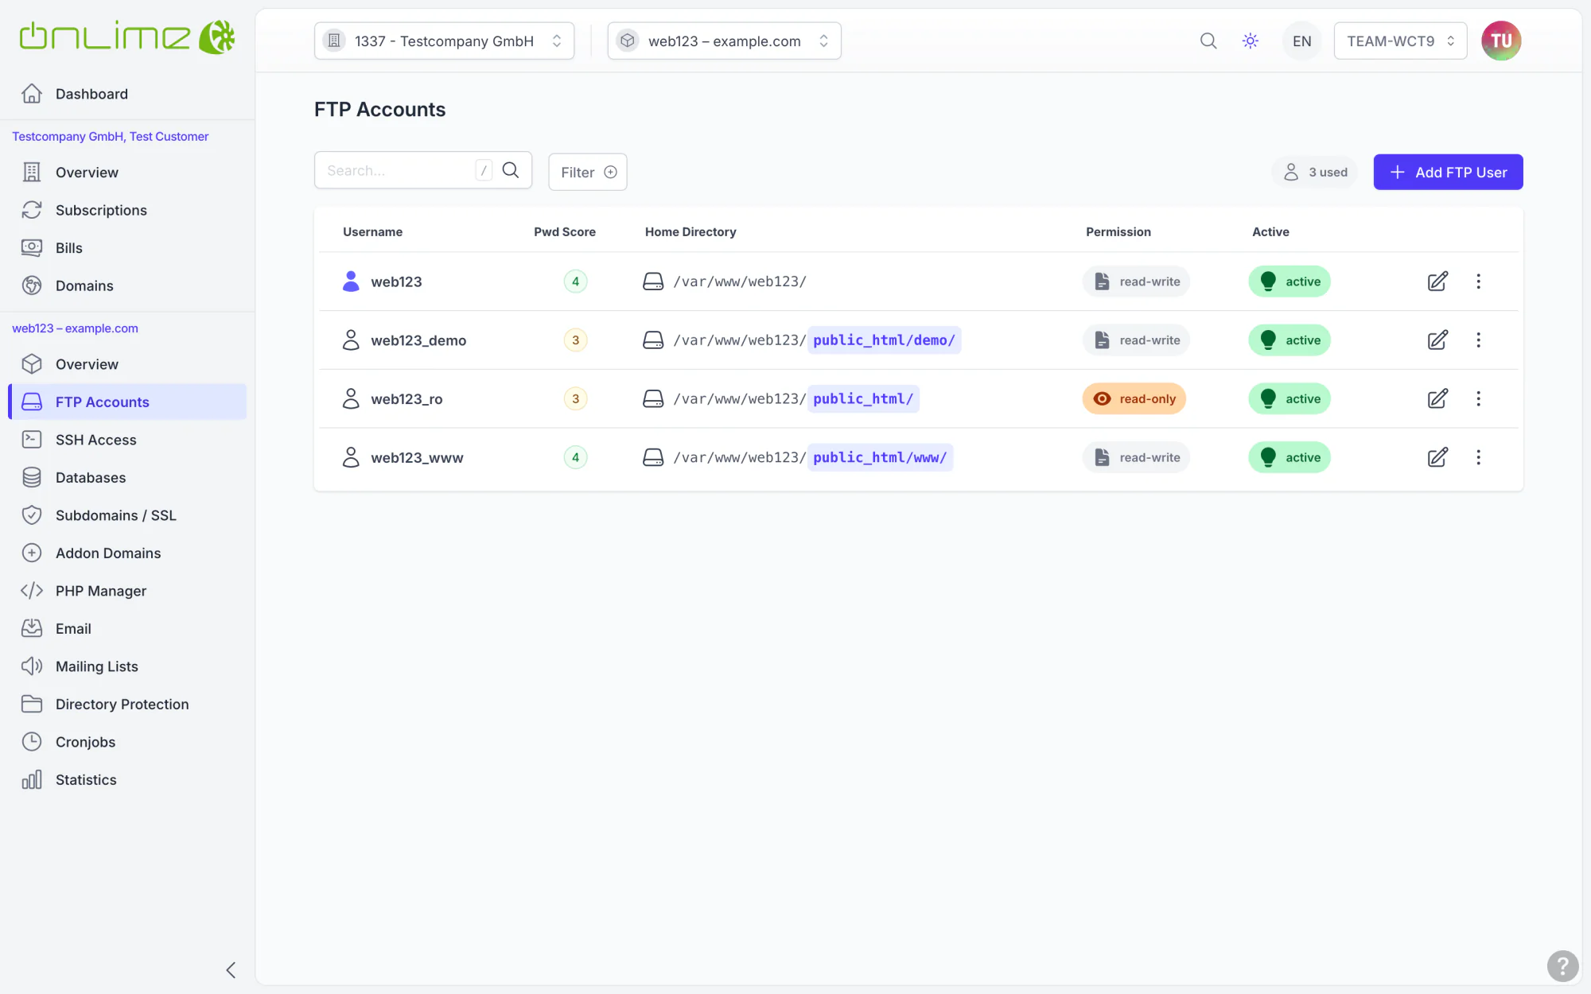Viewport: 1591px width, 994px height.
Task: Click the Add FTP User button
Action: click(1448, 172)
